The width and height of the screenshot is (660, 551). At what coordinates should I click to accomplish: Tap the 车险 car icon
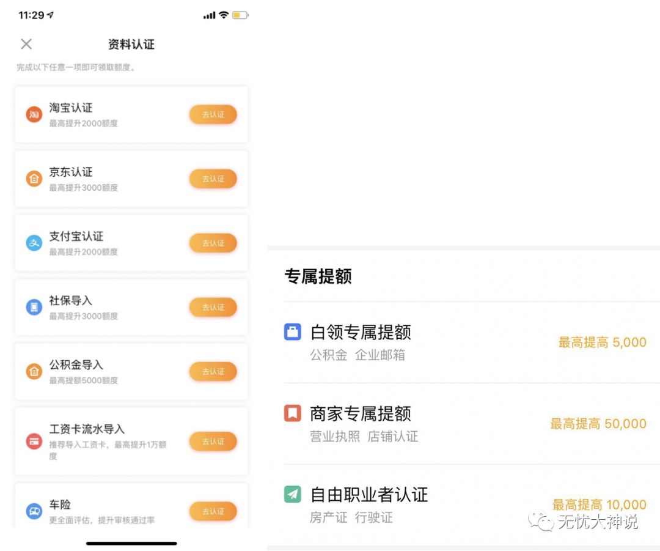[x=34, y=511]
